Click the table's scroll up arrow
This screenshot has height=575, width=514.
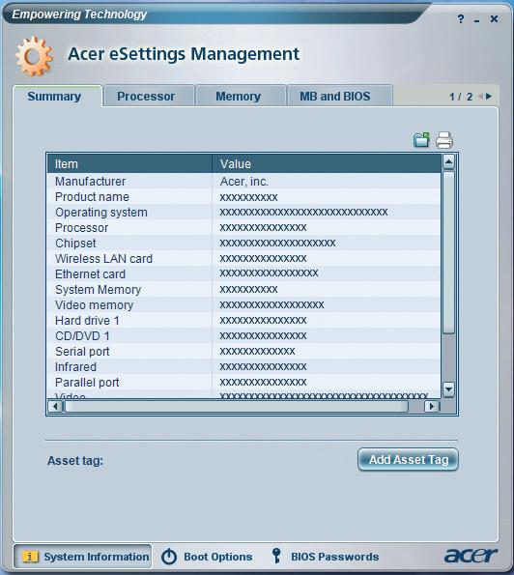pos(448,162)
